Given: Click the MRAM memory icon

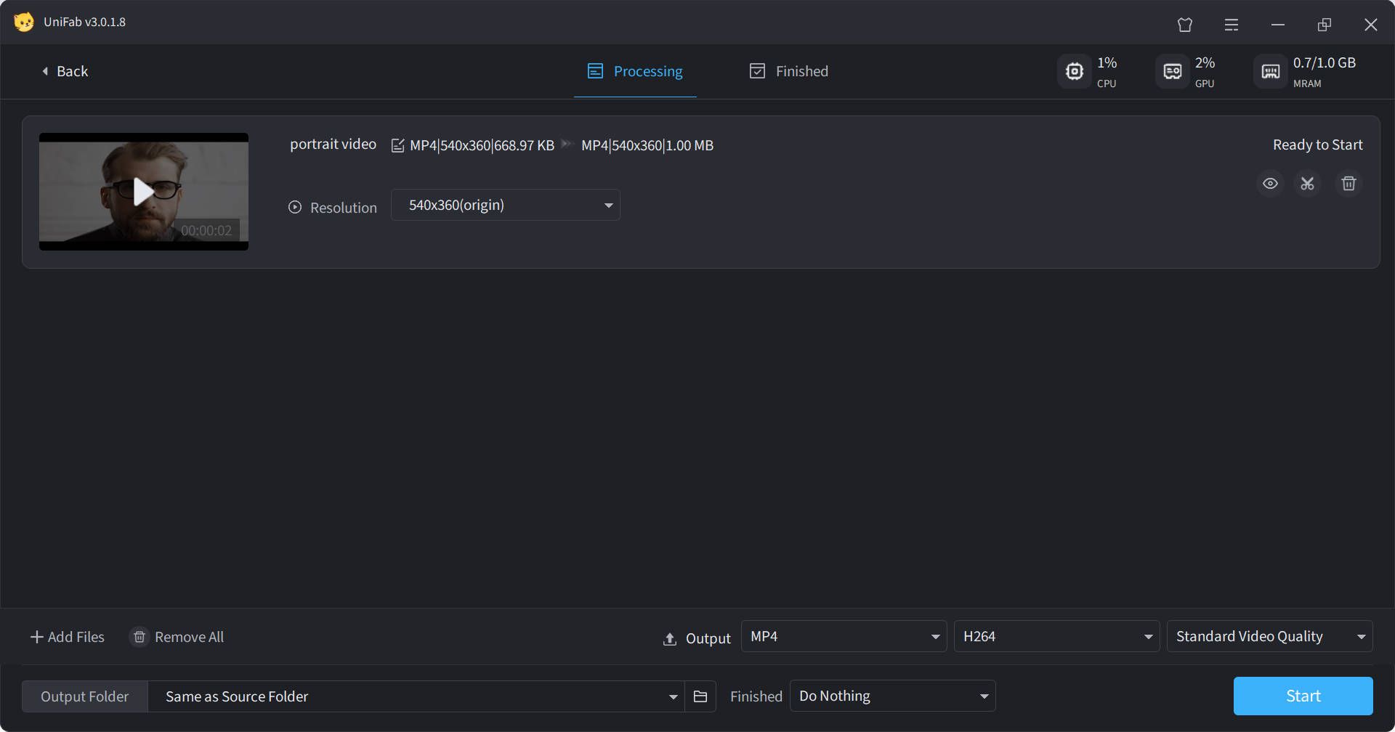Looking at the screenshot, I should pyautogui.click(x=1270, y=71).
